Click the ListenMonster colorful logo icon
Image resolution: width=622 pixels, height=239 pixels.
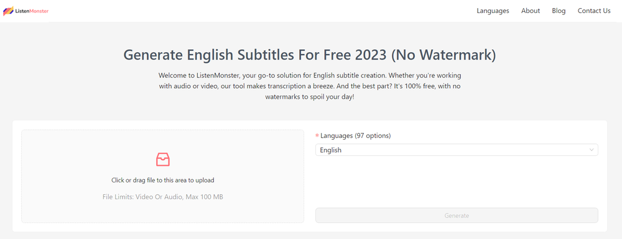pyautogui.click(x=8, y=11)
